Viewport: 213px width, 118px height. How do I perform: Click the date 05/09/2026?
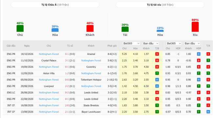[x=27, y=80]
